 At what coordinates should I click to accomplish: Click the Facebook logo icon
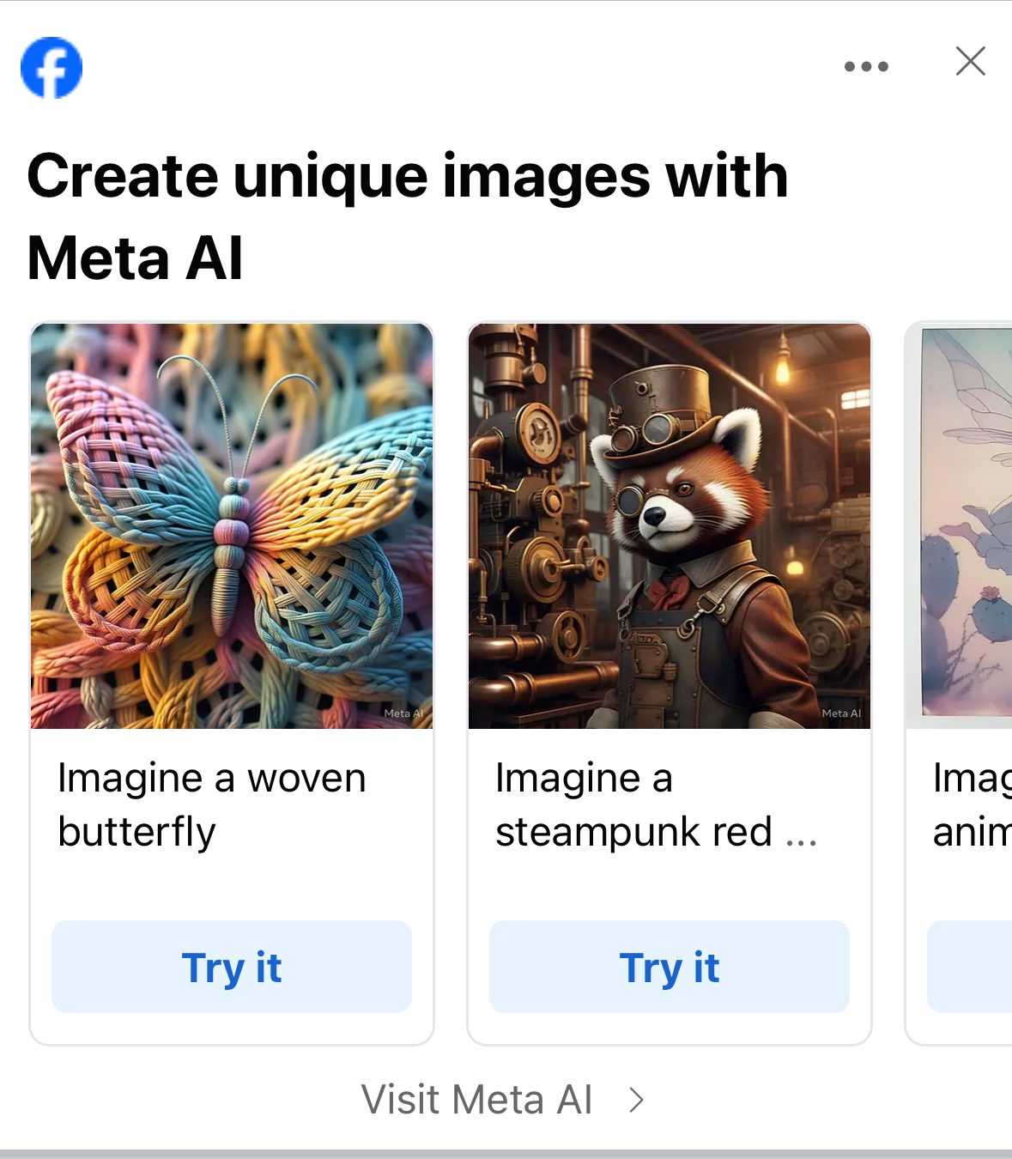(x=52, y=68)
